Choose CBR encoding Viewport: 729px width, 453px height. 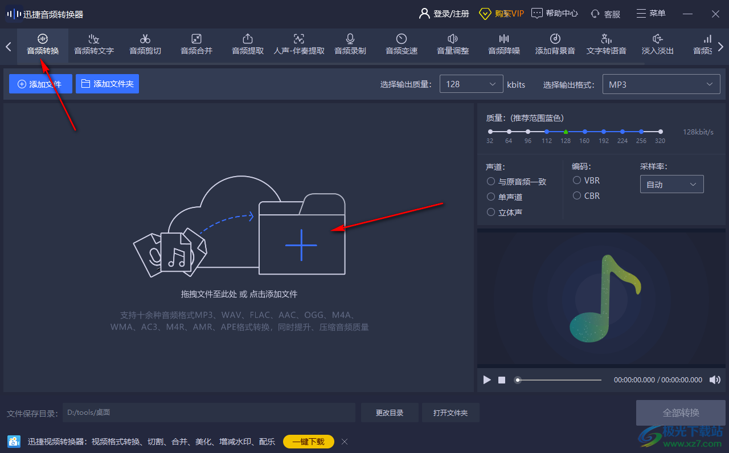click(587, 196)
